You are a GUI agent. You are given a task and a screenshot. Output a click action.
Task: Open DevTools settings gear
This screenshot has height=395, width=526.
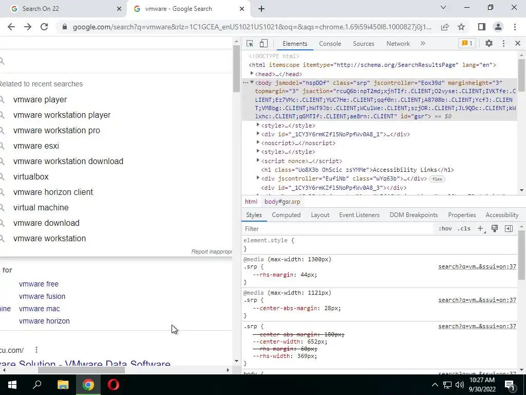click(x=489, y=43)
